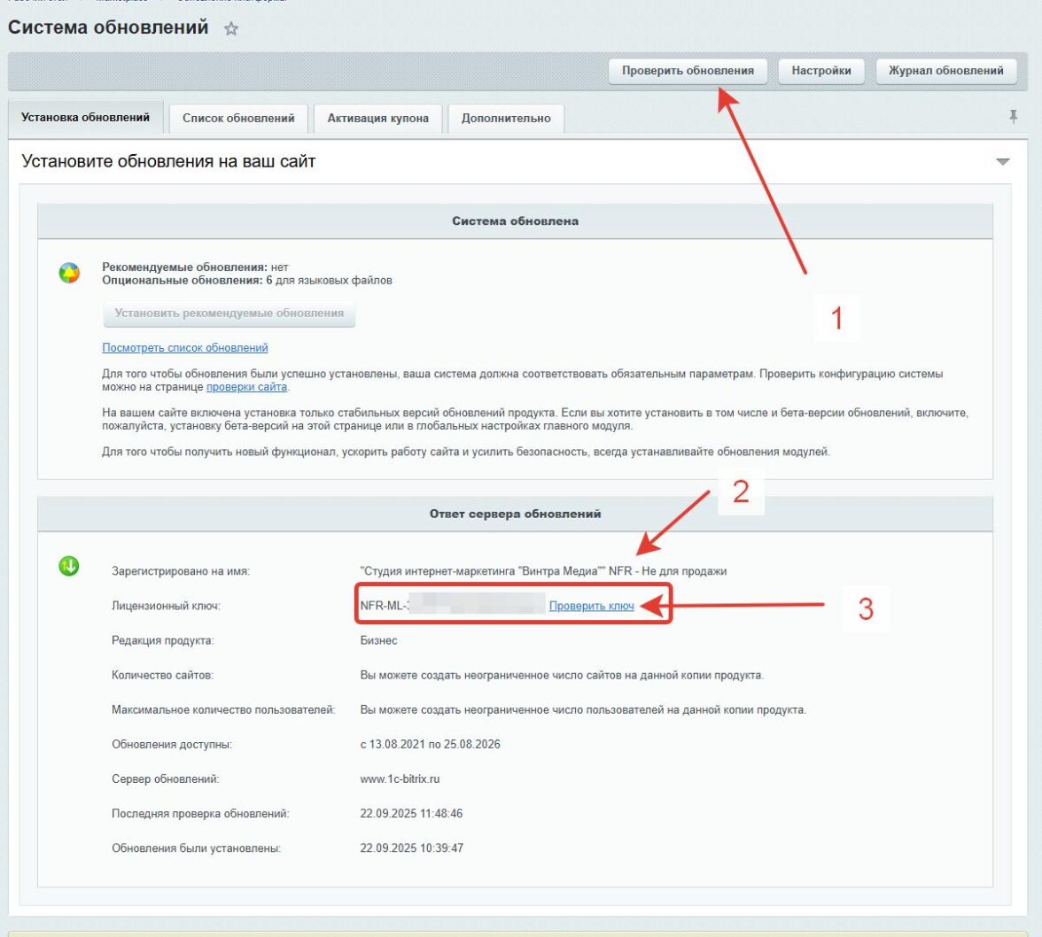The height and width of the screenshot is (937, 1042).
Task: Click the www.1c-bitrix.ru server value
Action: (x=400, y=779)
